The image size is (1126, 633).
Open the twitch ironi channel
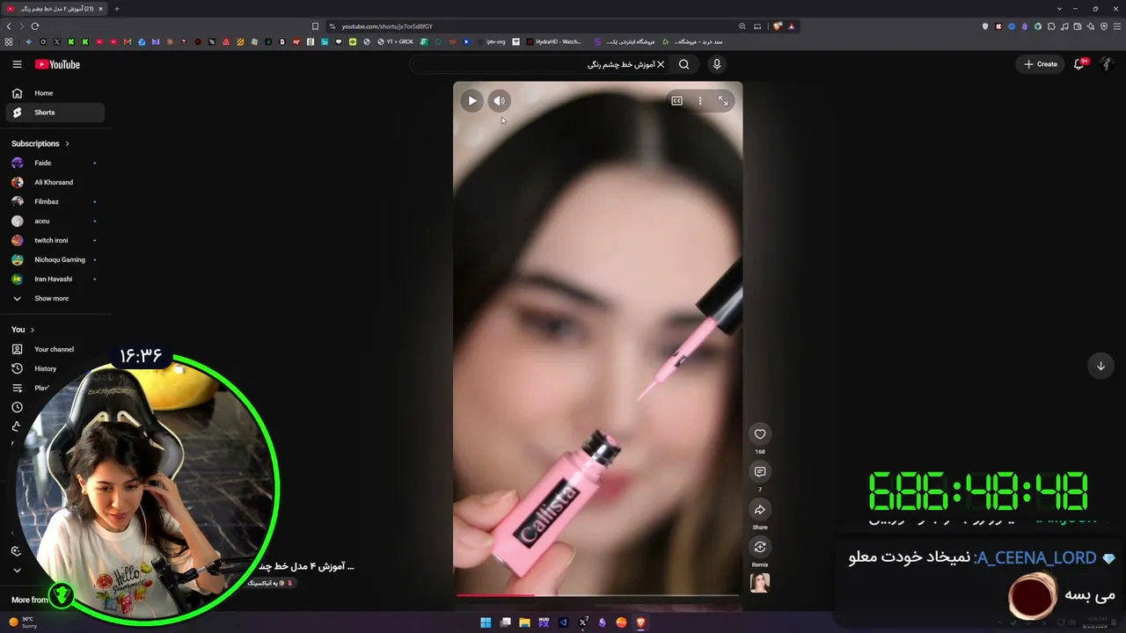55,240
